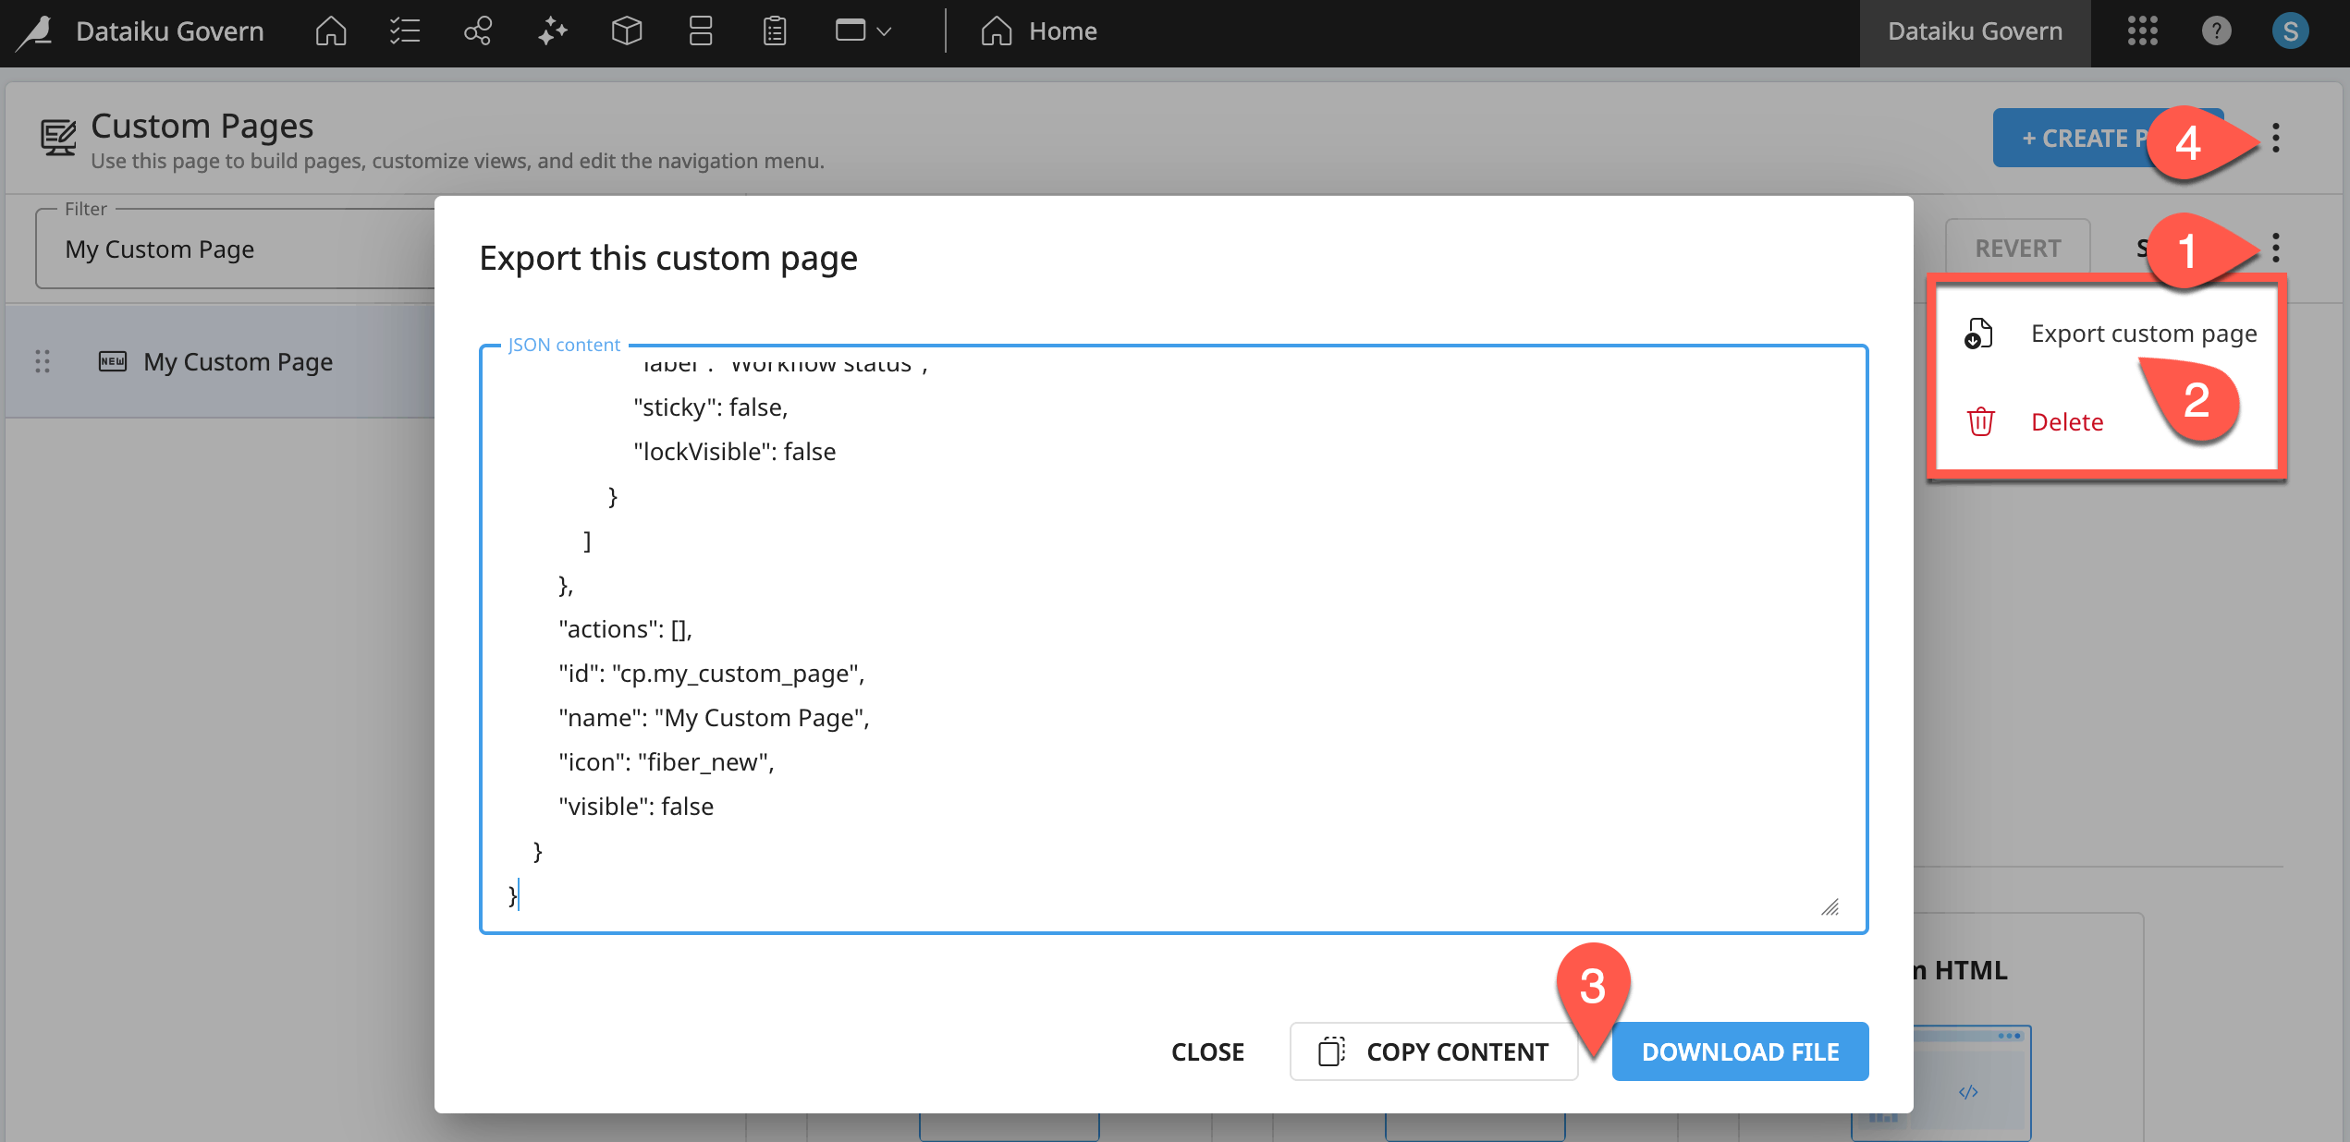
Task: Click the help question mark icon
Action: pyautogui.click(x=2217, y=30)
